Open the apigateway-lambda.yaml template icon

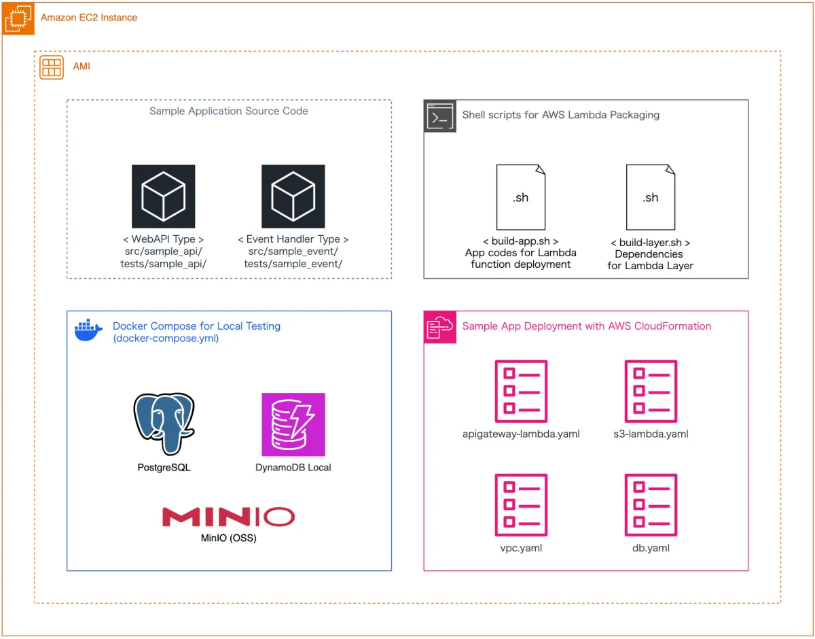tap(520, 392)
